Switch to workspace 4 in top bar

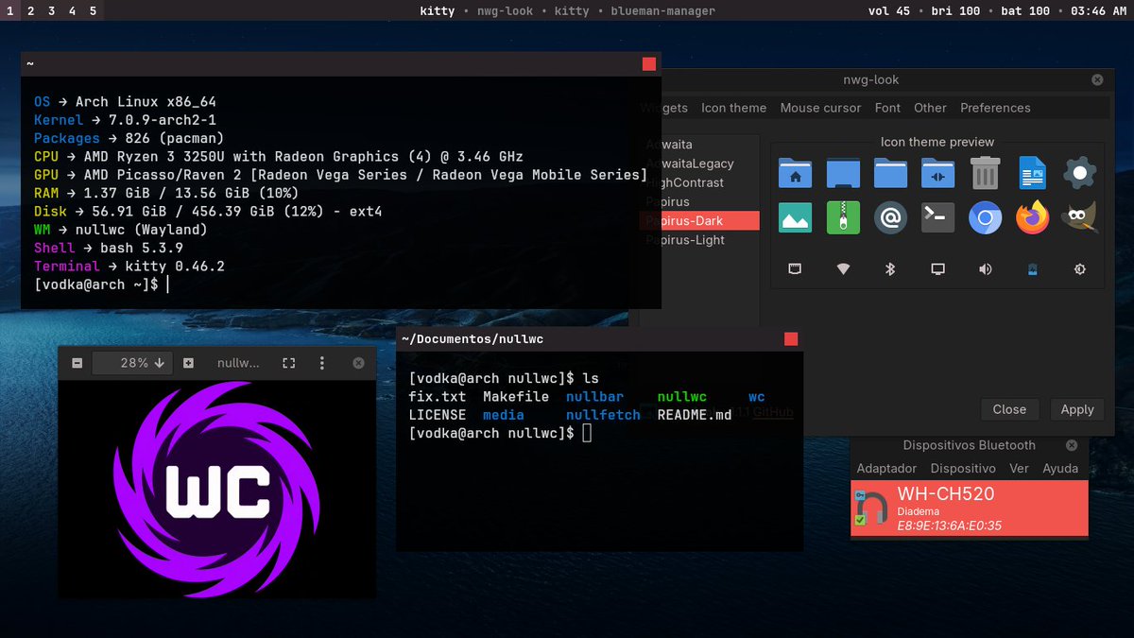click(x=72, y=10)
